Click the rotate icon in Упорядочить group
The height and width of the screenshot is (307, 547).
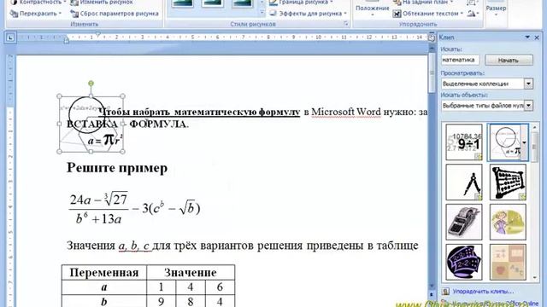coord(473,14)
